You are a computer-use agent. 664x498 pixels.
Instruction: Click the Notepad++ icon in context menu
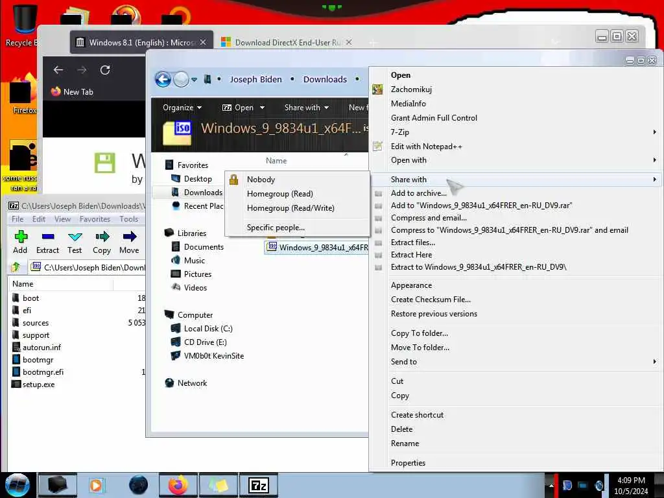tap(377, 146)
